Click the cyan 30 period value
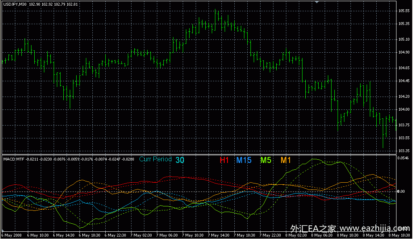Image resolution: width=413 pixels, height=239 pixels. [x=180, y=160]
